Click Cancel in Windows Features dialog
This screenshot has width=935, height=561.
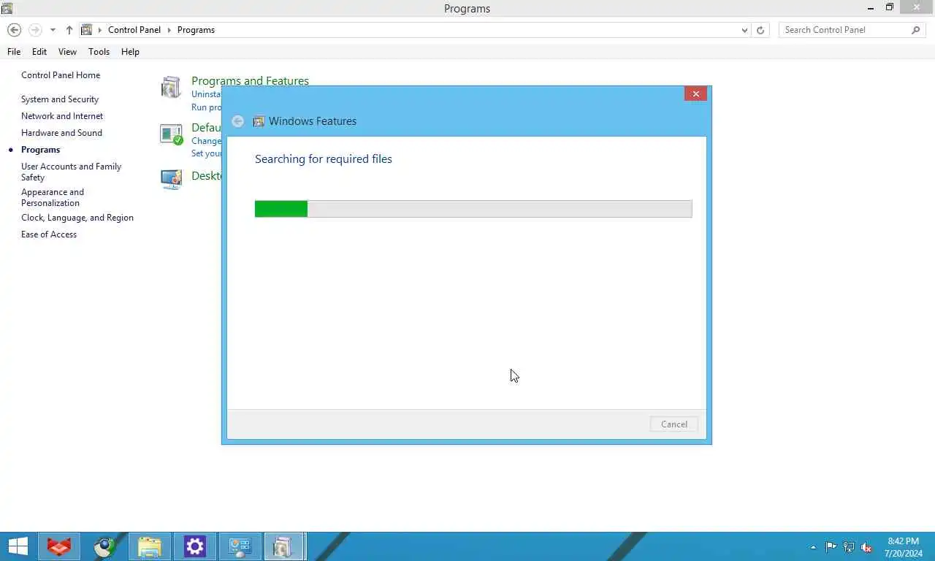(x=674, y=424)
